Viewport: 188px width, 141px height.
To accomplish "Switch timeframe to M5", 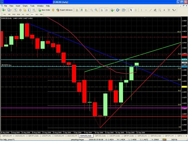I will tap(9, 14).
